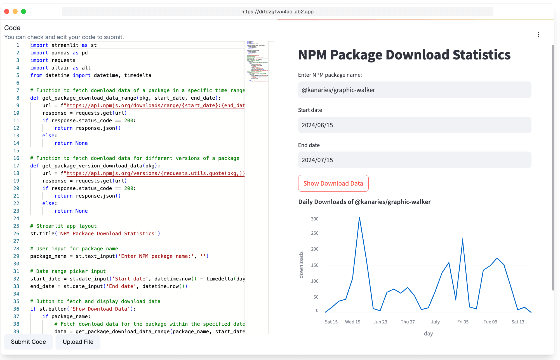Click the api.npmjs.org/versions URL string
560x360 pixels.
tap(156, 173)
